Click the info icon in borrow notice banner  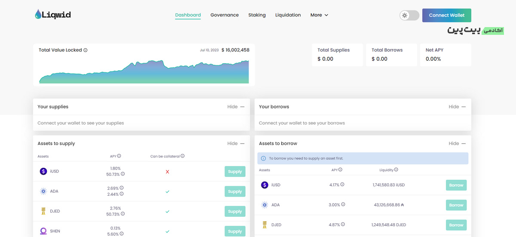[264, 158]
